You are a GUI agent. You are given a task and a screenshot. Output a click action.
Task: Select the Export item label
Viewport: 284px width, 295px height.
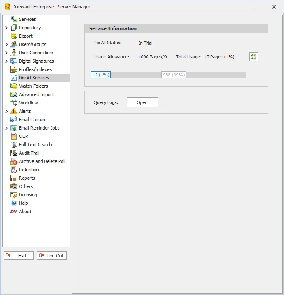pyautogui.click(x=26, y=36)
